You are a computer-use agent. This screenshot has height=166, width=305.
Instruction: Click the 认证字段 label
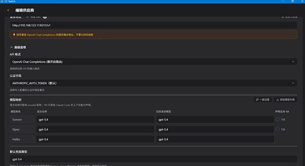point(15,76)
